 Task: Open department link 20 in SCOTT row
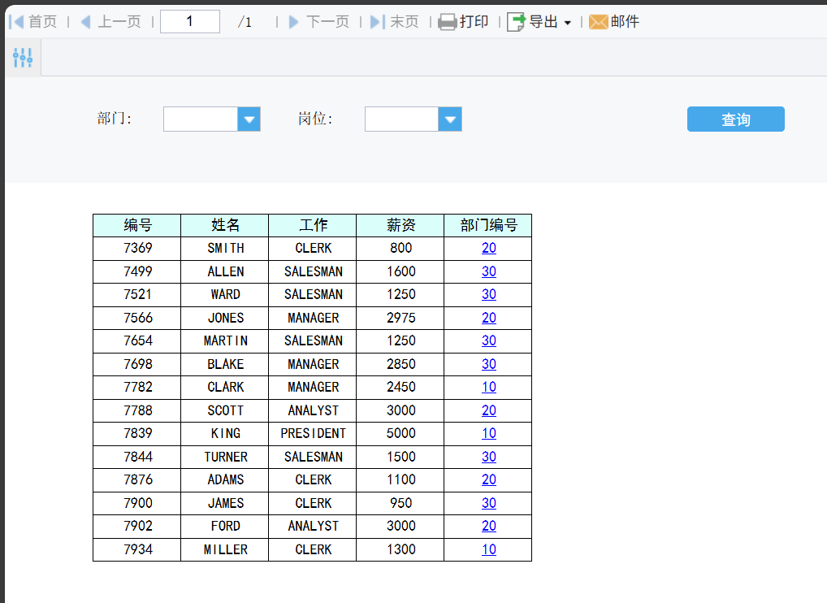489,410
